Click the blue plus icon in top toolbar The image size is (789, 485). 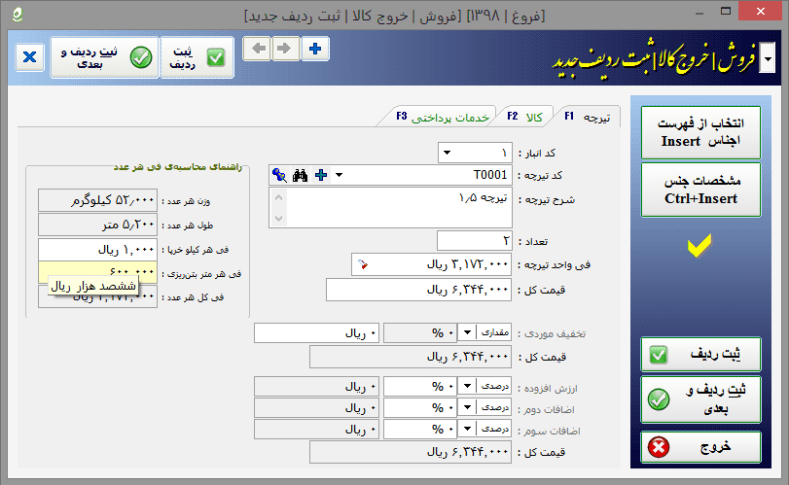pyautogui.click(x=314, y=49)
